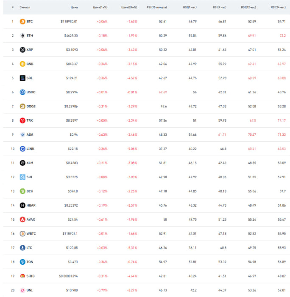Sort by RSI(15 минута) column header
Viewport: 290px width, 297px height.
pyautogui.click(x=157, y=7)
